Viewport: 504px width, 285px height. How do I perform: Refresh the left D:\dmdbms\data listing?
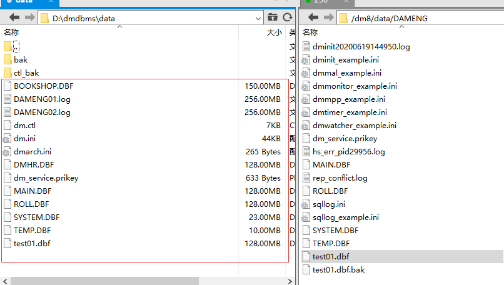point(288,17)
